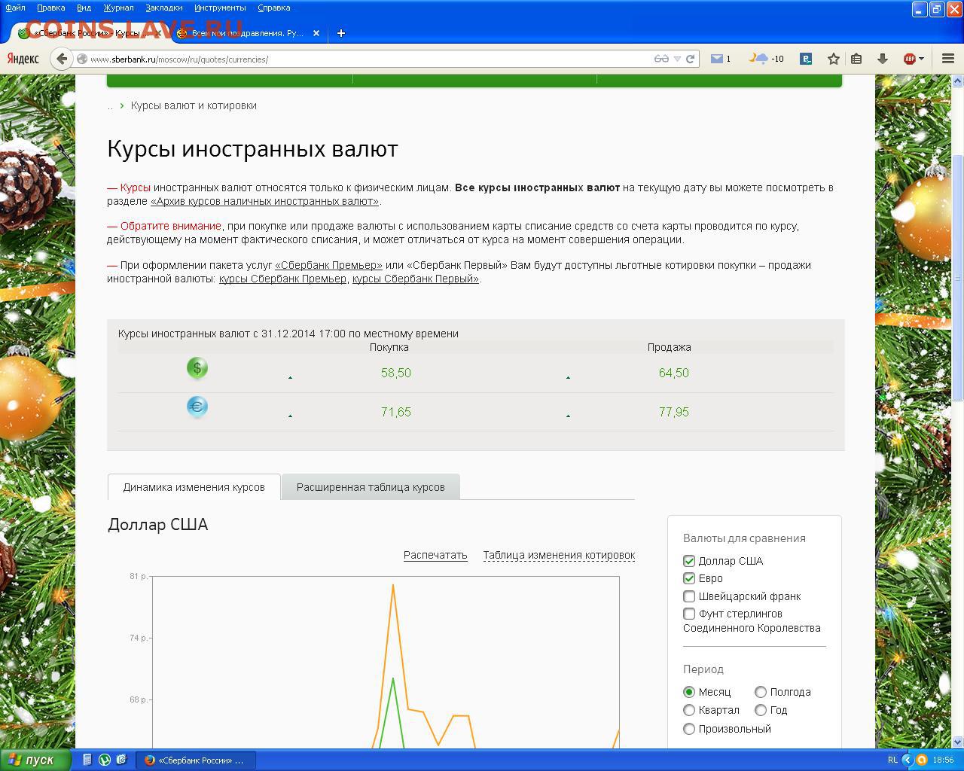The image size is (964, 771).
Task: Open курсы Сбербанк Первый link
Action: point(415,279)
